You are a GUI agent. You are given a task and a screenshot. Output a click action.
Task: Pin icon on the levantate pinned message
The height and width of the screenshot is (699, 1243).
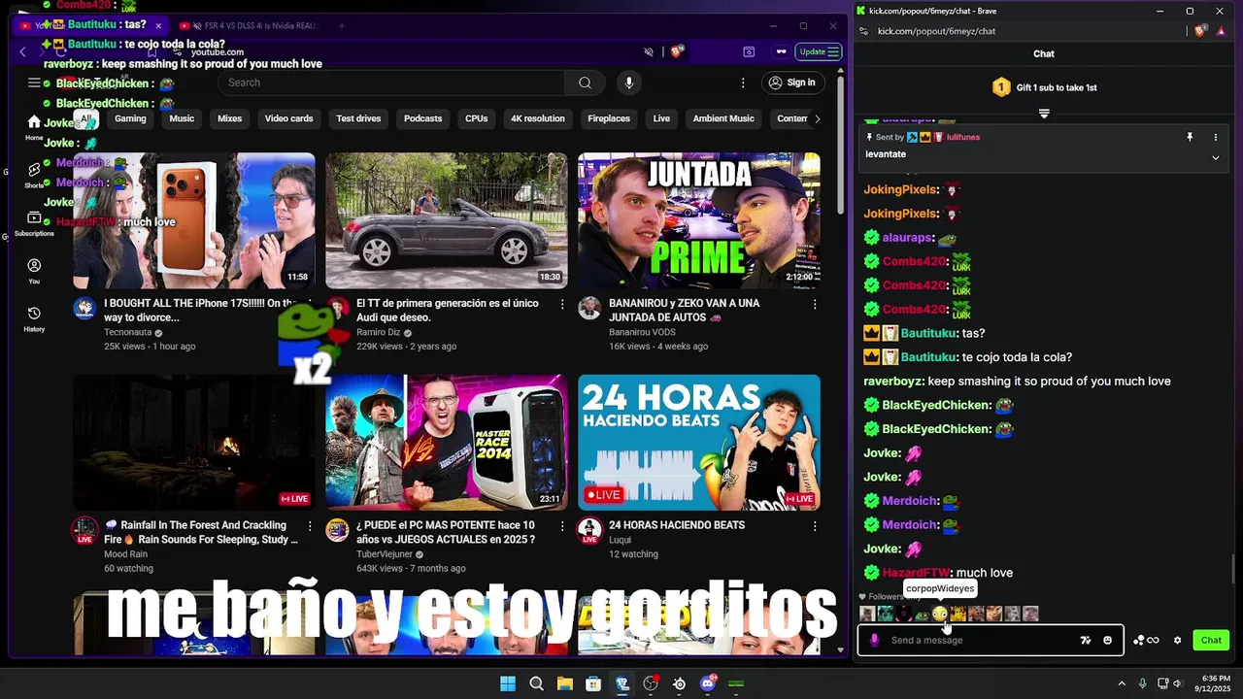[x=1190, y=137]
